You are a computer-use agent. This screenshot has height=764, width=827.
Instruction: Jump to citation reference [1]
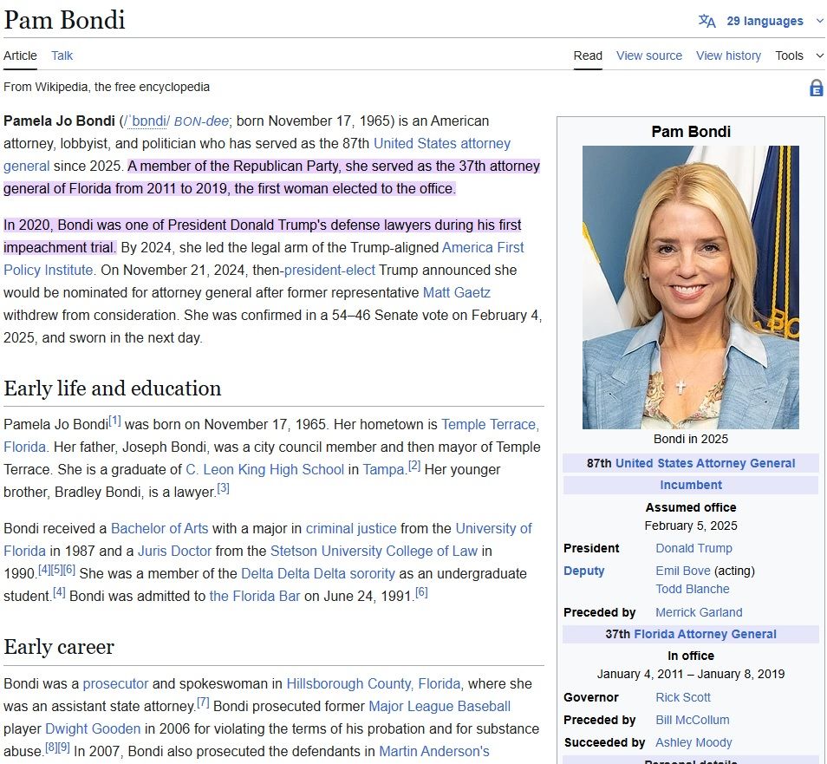point(114,421)
